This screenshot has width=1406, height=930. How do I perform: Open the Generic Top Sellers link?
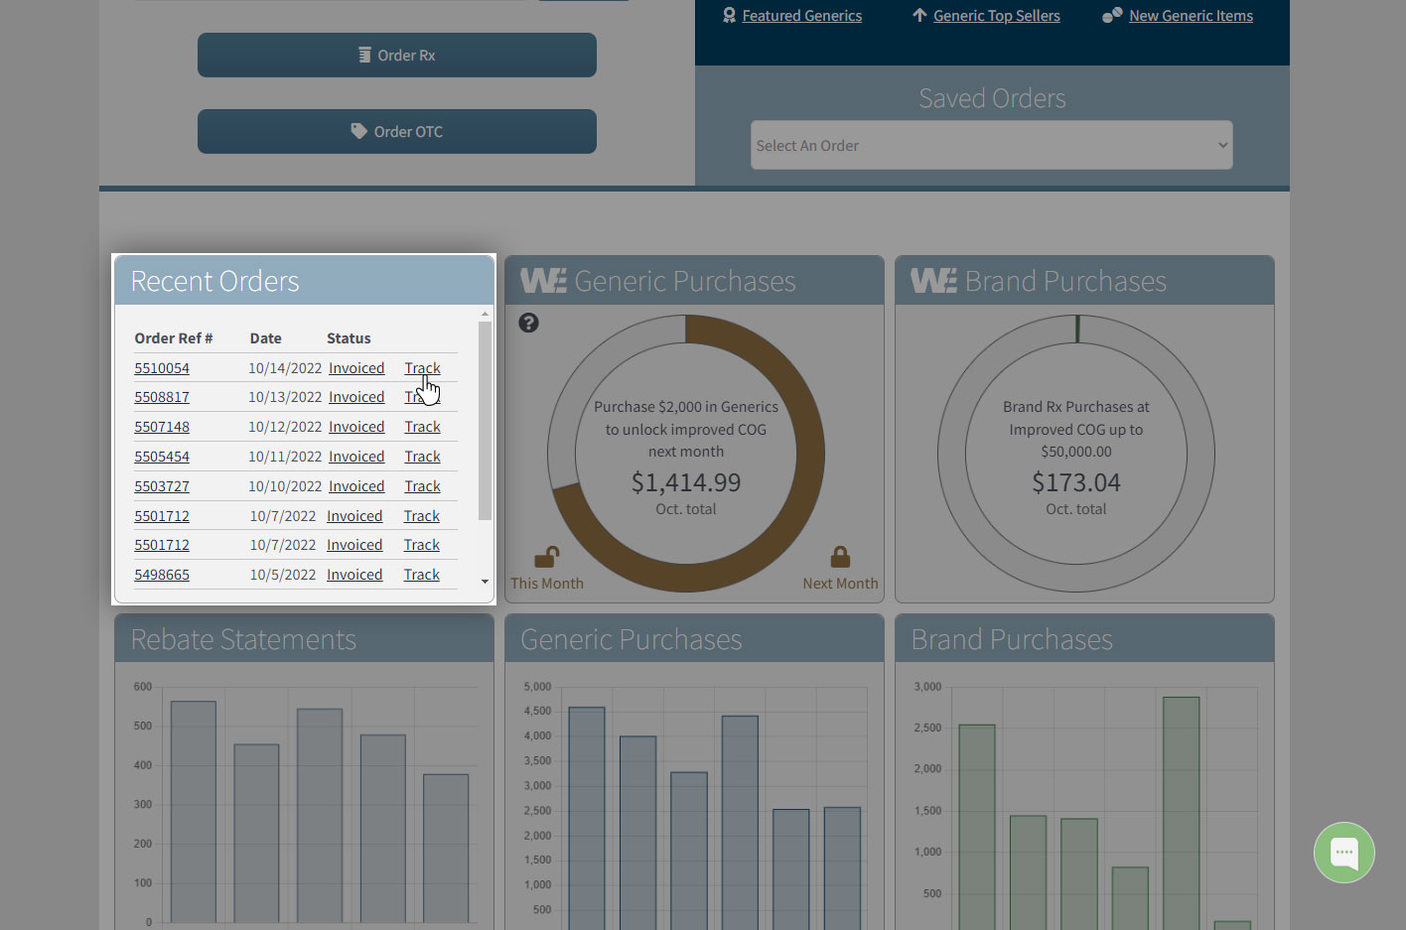click(x=996, y=16)
